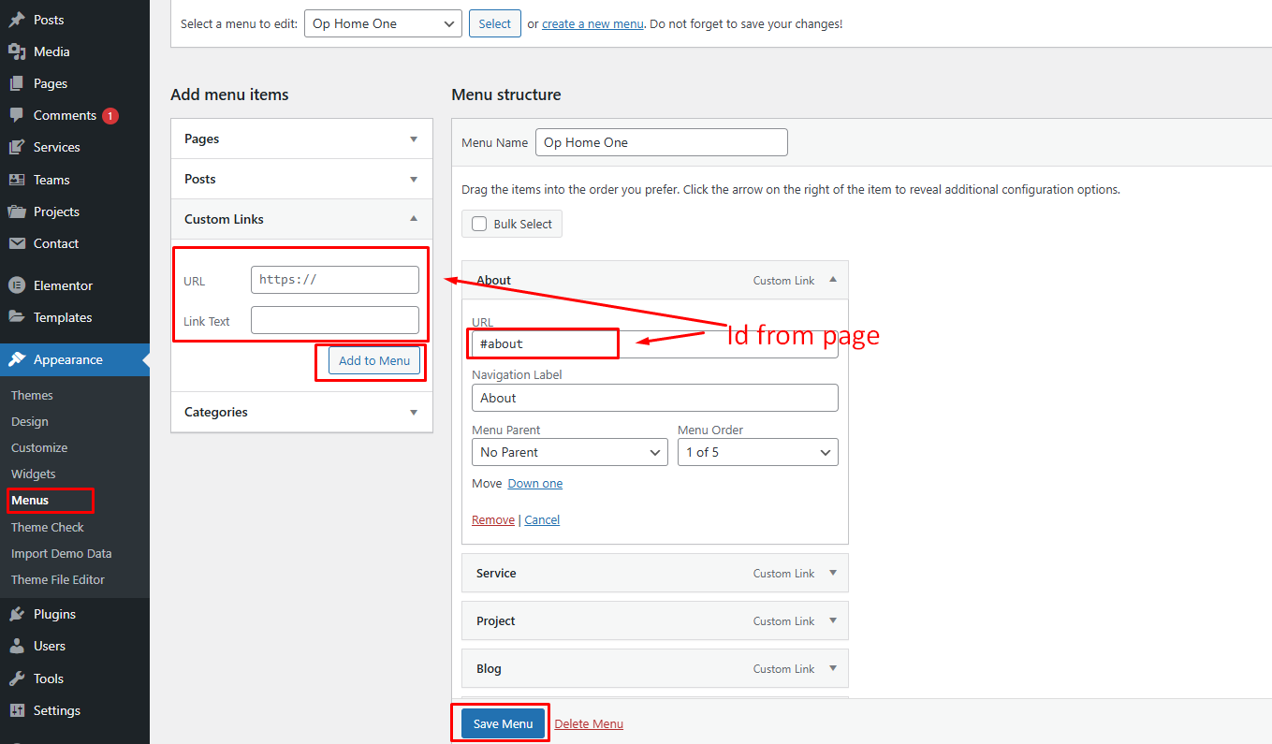Click the Tools wrench icon
This screenshot has width=1272, height=744.
pos(17,678)
